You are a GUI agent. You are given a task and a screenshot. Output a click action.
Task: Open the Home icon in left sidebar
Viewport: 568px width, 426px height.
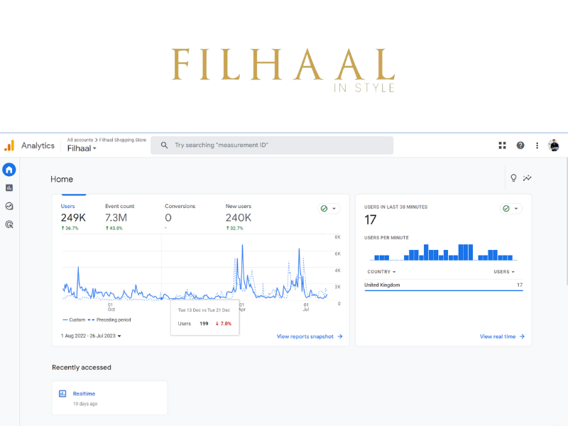pyautogui.click(x=9, y=170)
